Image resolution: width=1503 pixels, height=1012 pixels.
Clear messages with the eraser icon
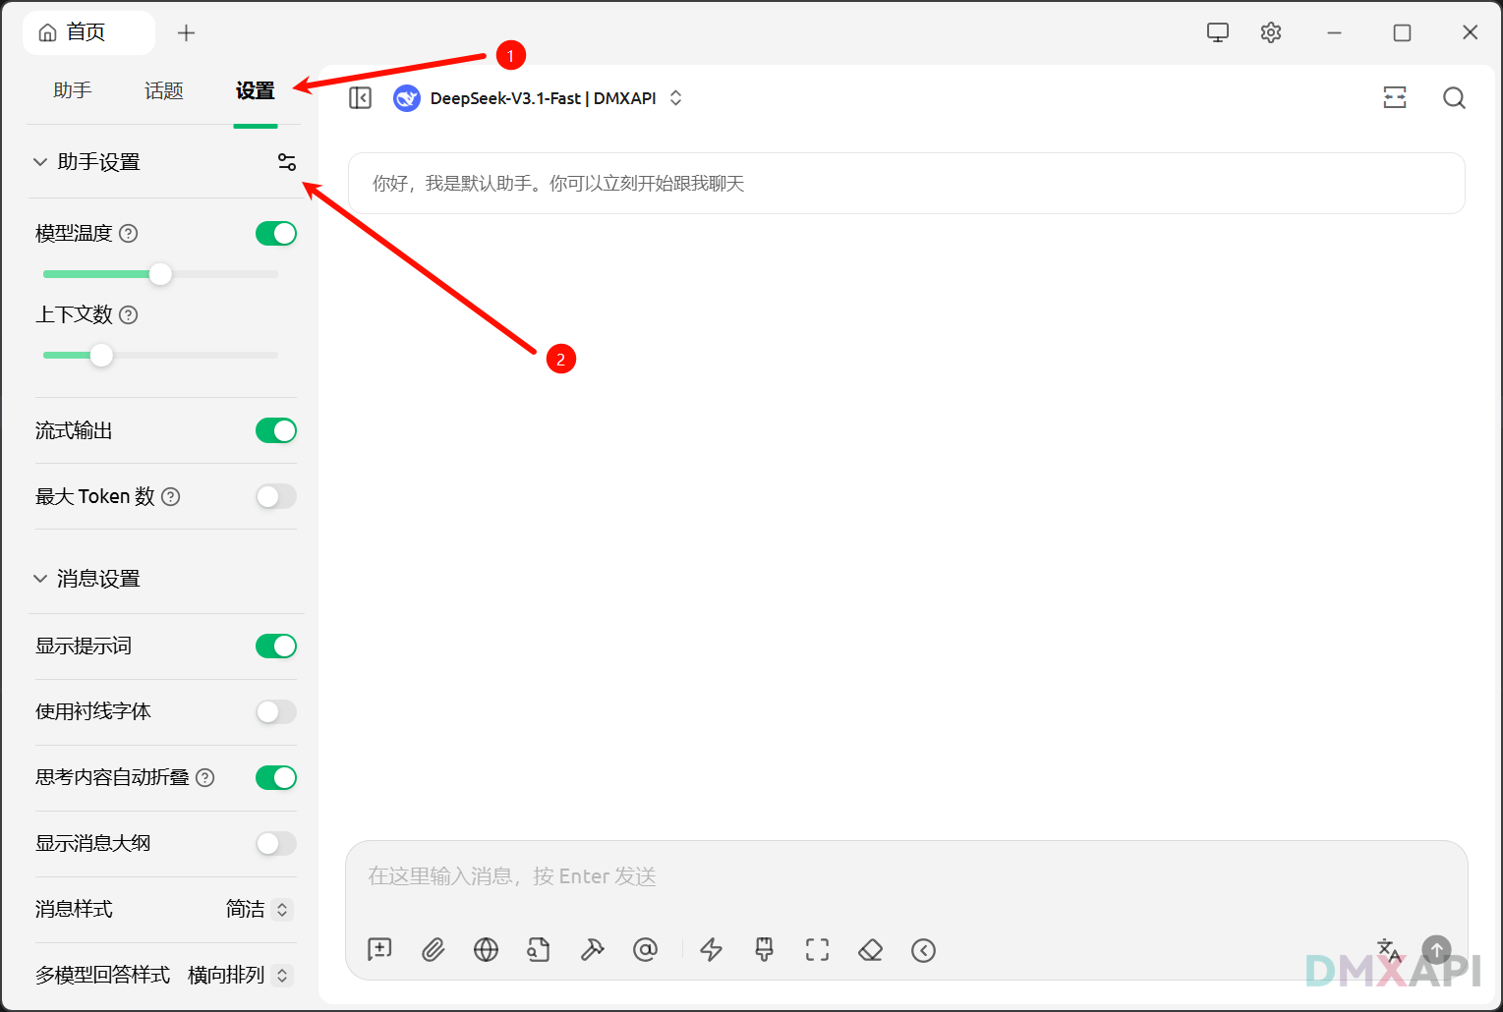click(x=870, y=949)
